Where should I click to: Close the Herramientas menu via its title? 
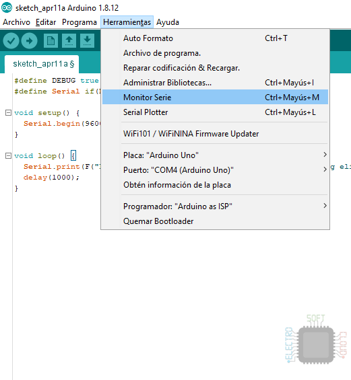pyautogui.click(x=127, y=22)
